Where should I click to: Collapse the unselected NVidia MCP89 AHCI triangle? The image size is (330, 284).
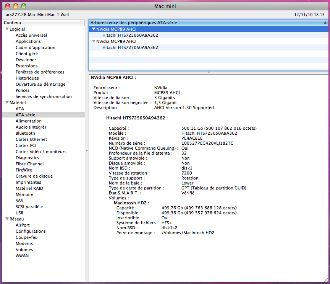pyautogui.click(x=94, y=41)
